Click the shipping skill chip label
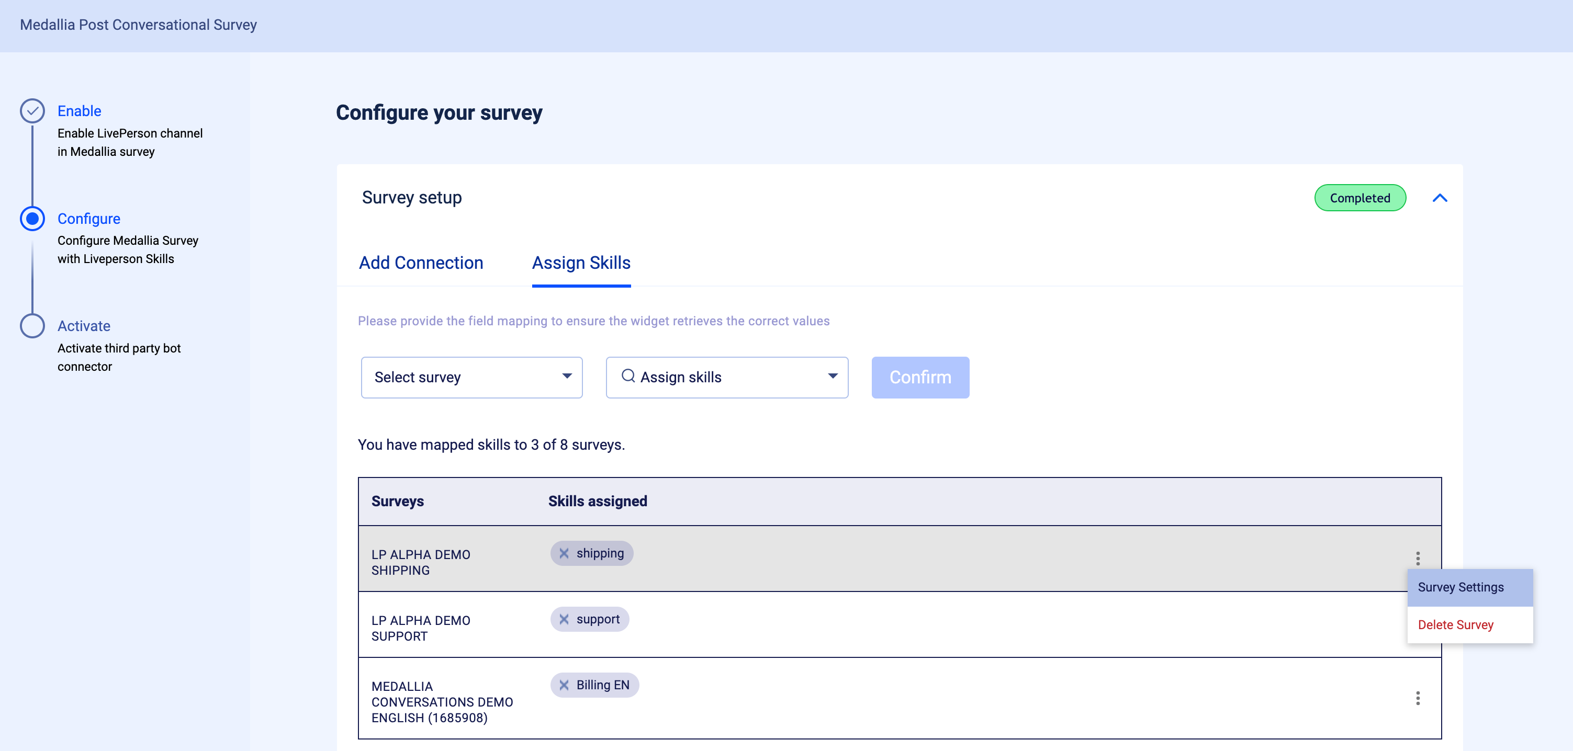The width and height of the screenshot is (1573, 751). (600, 553)
